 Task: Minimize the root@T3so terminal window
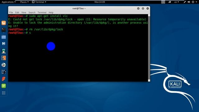(x=138, y=8)
